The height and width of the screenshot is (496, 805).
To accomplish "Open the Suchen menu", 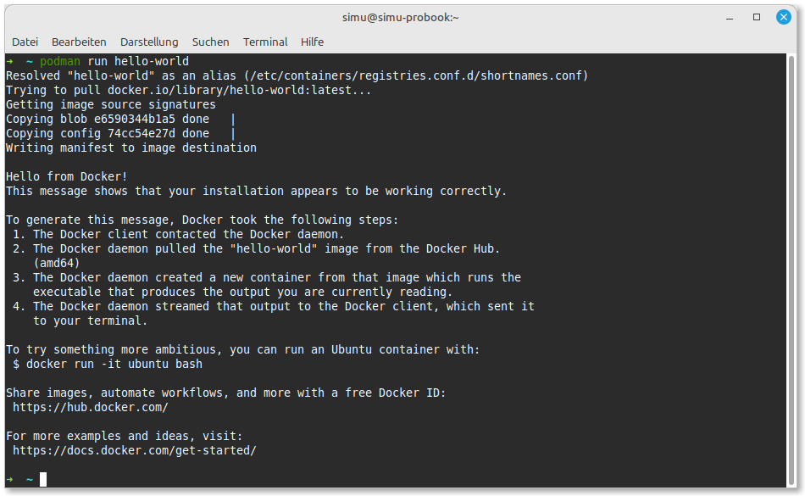I will [x=210, y=42].
